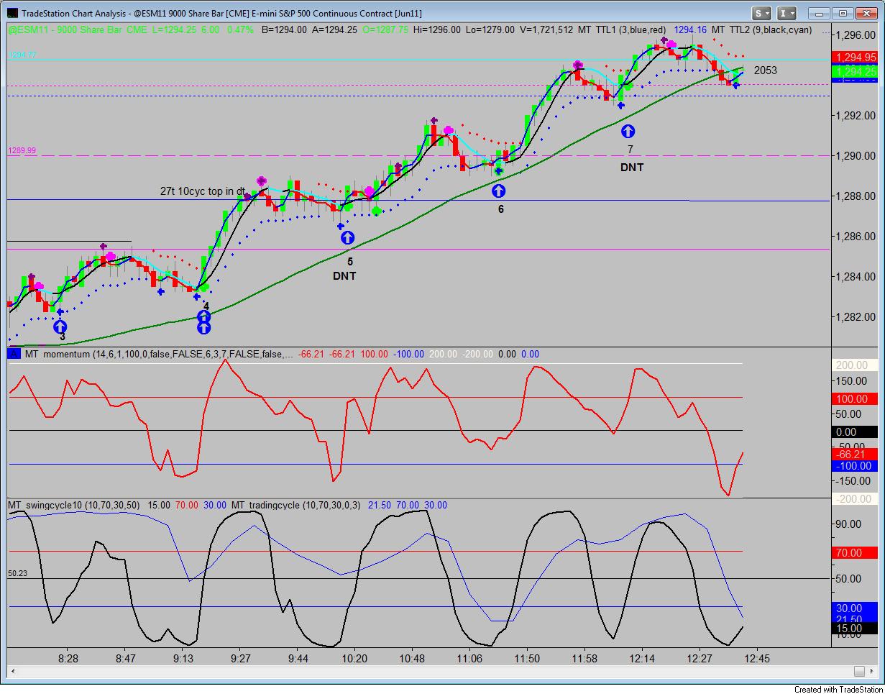Screen dimensions: 885x694
Task: Close the Chart Analysis window
Action: click(866, 13)
